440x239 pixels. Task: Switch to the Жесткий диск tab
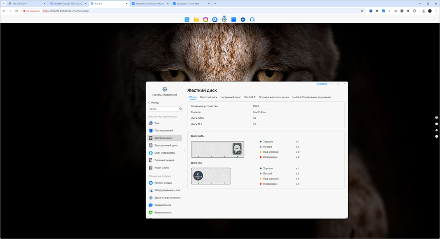pyautogui.click(x=209, y=97)
